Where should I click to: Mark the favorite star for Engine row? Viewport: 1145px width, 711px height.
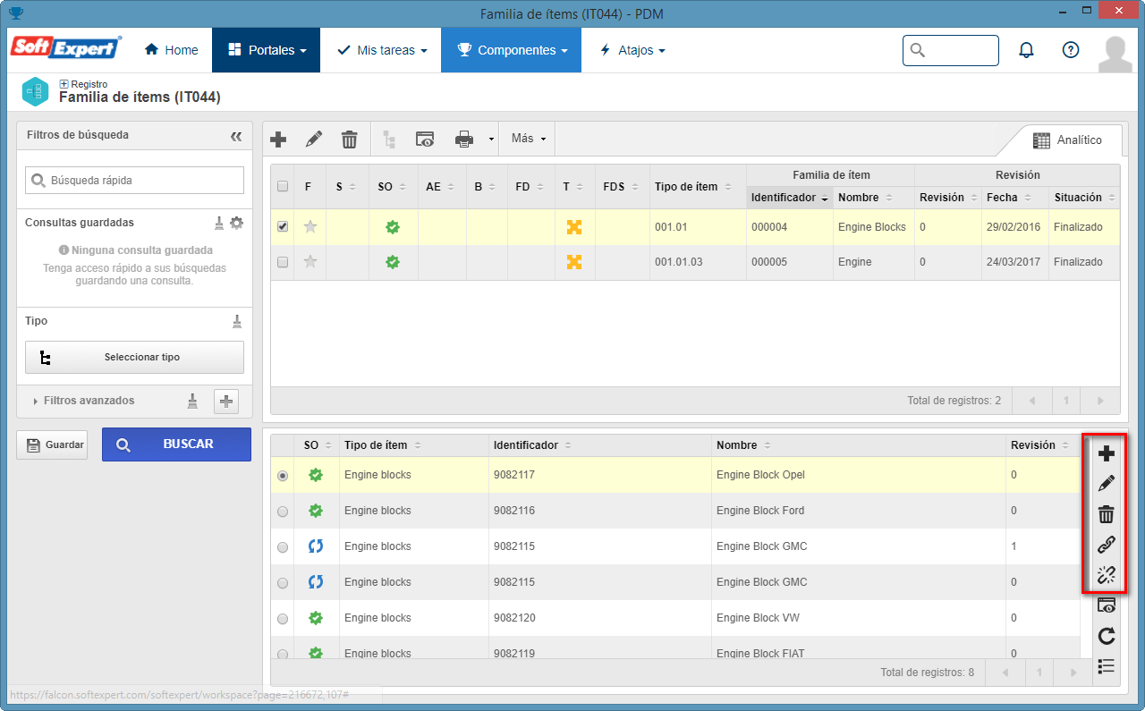310,262
